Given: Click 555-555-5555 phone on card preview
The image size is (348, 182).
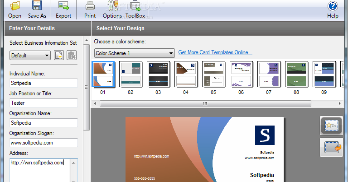Looking at the screenshot, I should 145,178.
